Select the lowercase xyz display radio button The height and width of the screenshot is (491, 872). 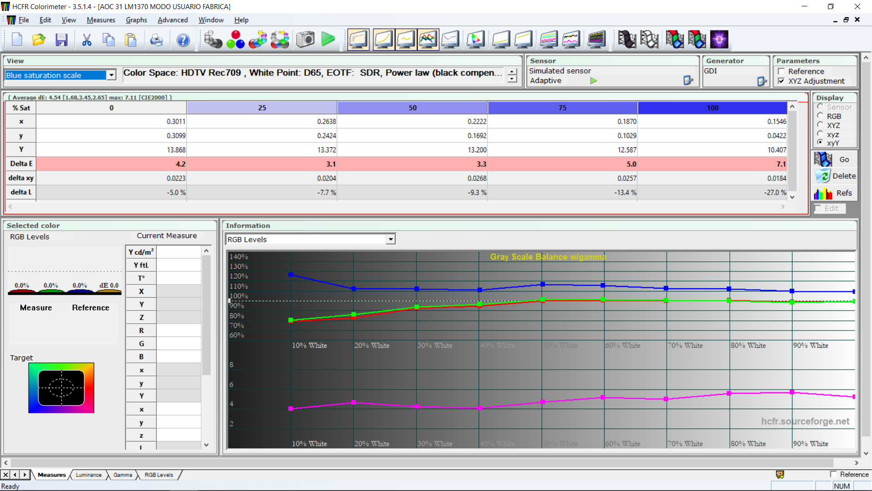(x=820, y=134)
